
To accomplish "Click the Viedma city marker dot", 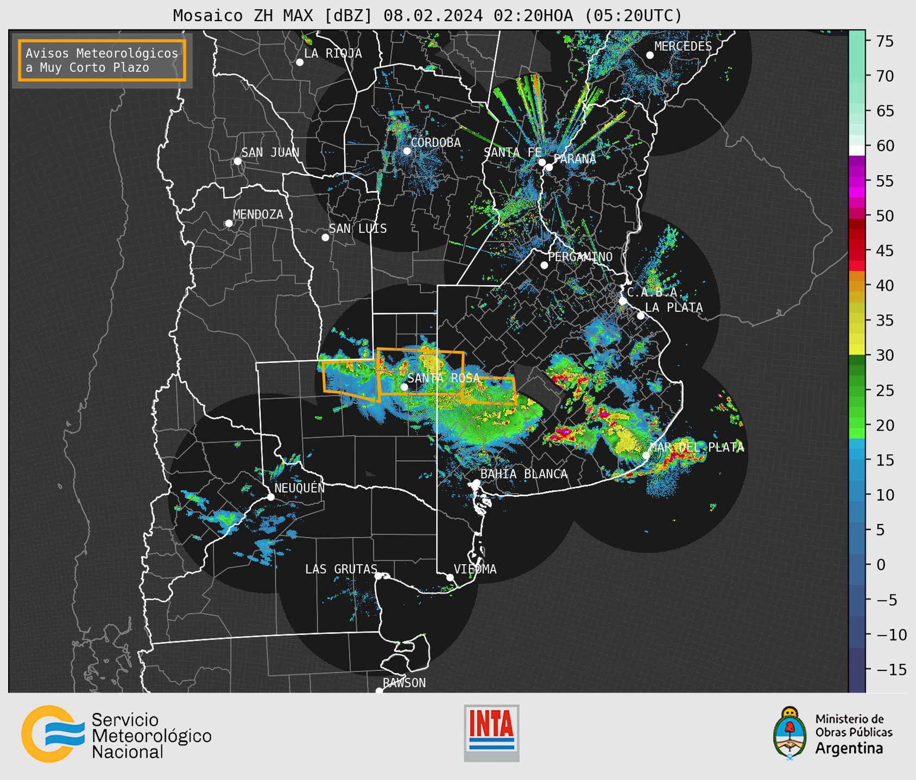I will coord(450,577).
